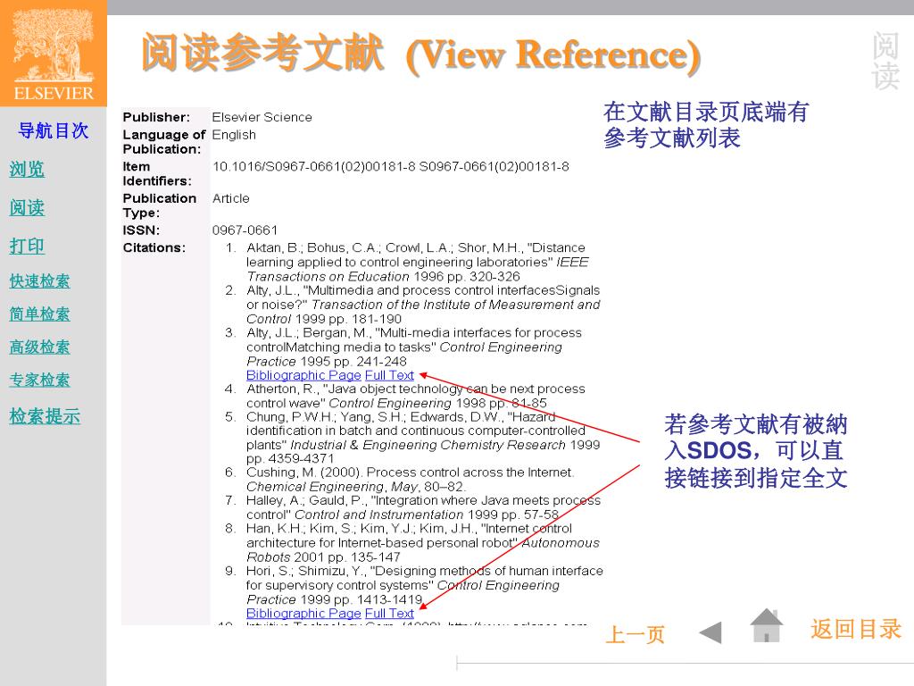
Task: Jump to the 专家检索 section
Action: click(39, 381)
